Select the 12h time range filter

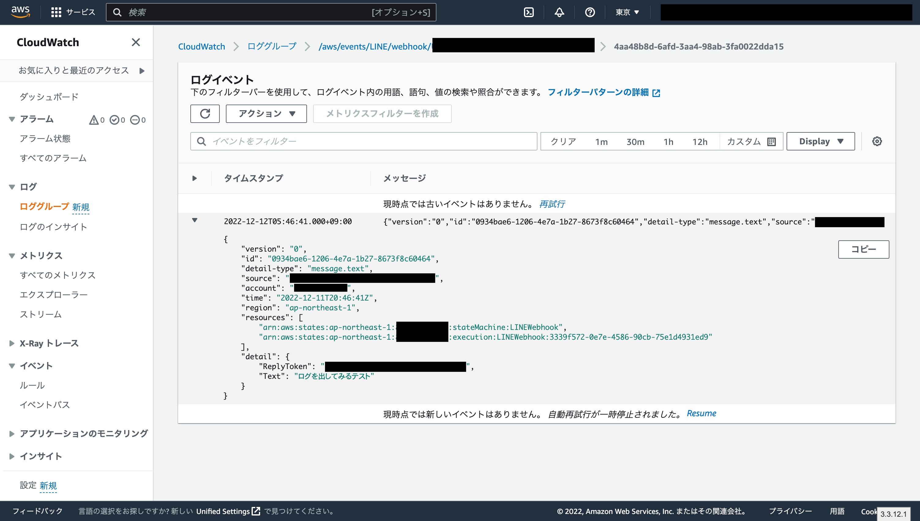pyautogui.click(x=699, y=142)
